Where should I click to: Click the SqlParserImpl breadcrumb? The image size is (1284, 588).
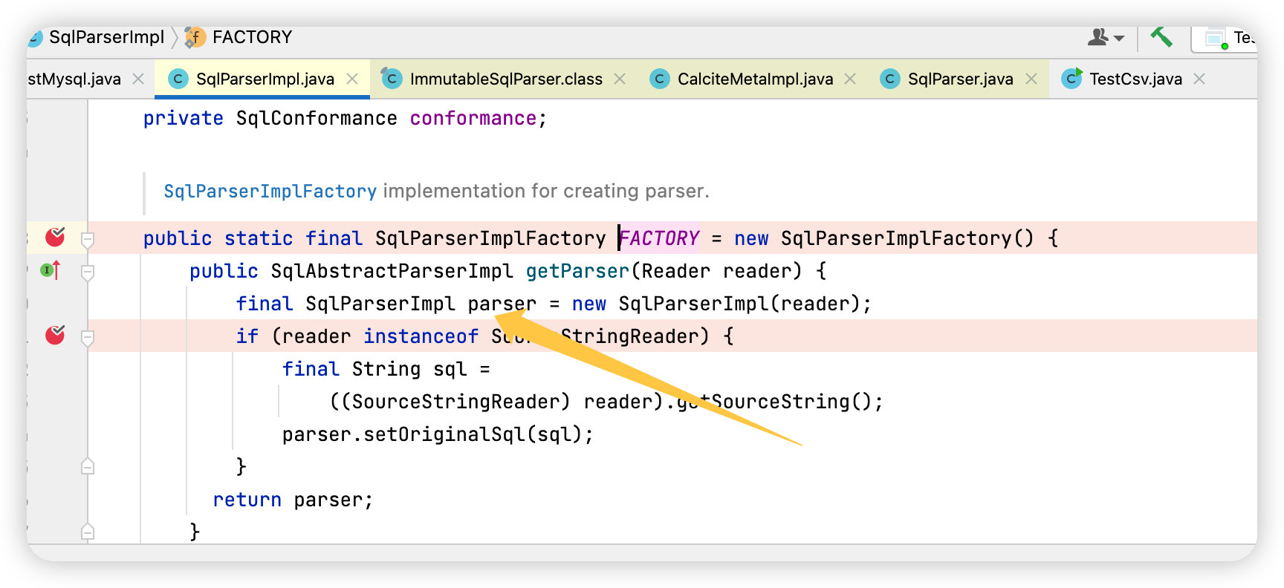pos(106,37)
